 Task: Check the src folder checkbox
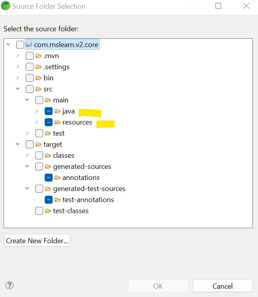[30, 89]
